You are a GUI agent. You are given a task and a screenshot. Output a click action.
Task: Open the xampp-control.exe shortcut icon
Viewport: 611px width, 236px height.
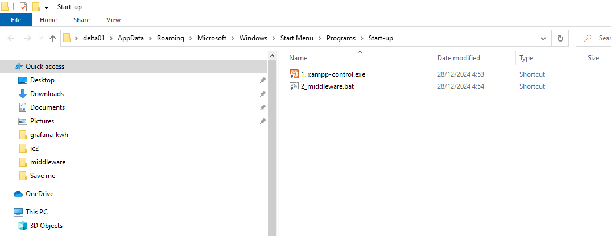coord(294,74)
